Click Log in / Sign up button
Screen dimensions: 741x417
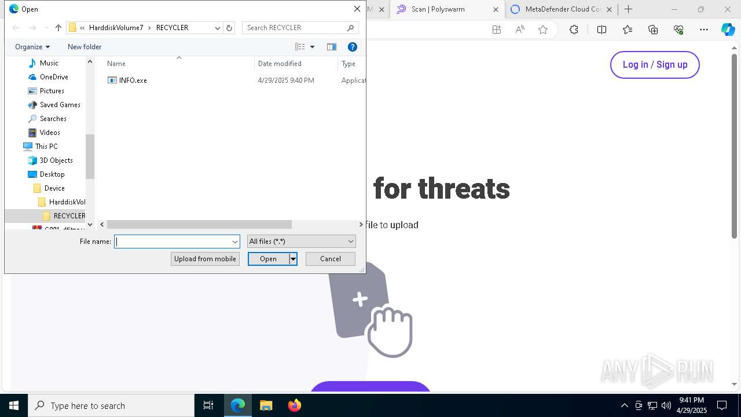point(655,65)
